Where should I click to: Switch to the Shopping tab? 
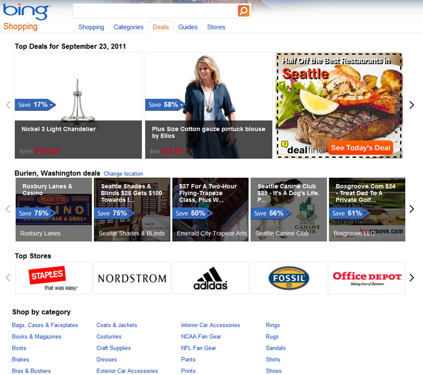(x=91, y=27)
